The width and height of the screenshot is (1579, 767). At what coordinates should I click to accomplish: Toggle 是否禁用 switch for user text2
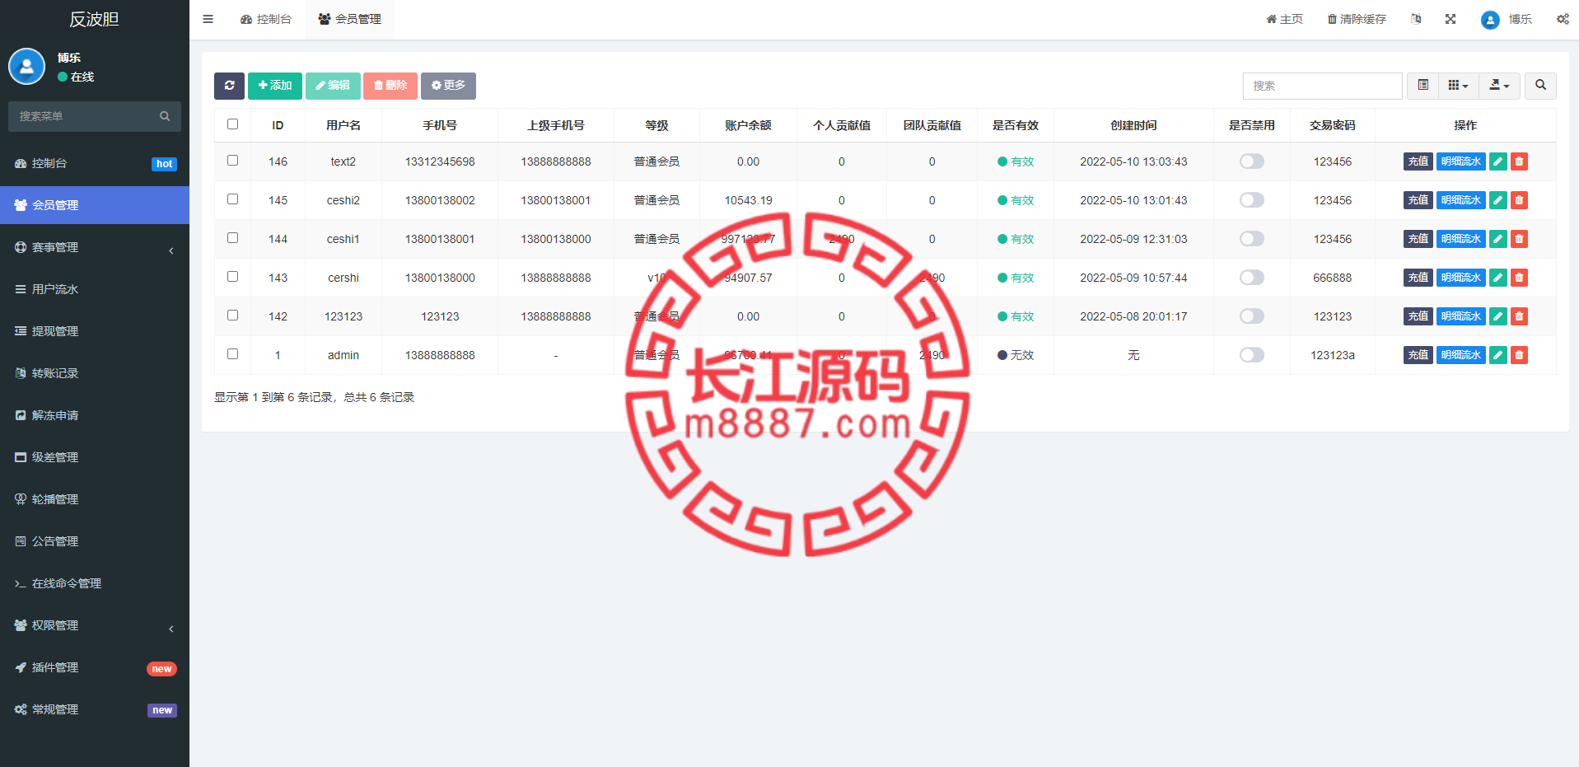(1252, 161)
